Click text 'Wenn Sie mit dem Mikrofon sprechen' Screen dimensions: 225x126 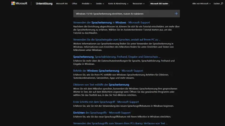pyautogui.click(x=93, y=89)
